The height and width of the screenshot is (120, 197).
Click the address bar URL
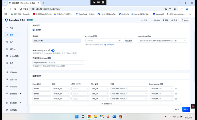click(x=45, y=9)
